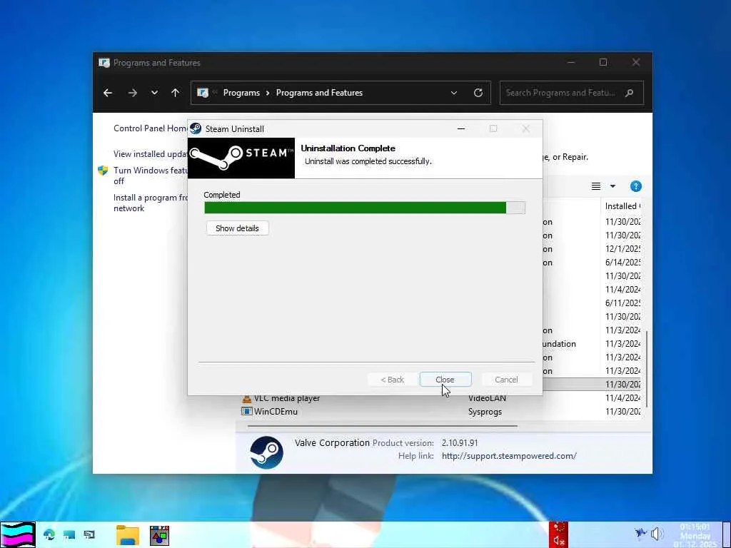
Task: Expand the view options dropdown arrow
Action: coord(612,186)
